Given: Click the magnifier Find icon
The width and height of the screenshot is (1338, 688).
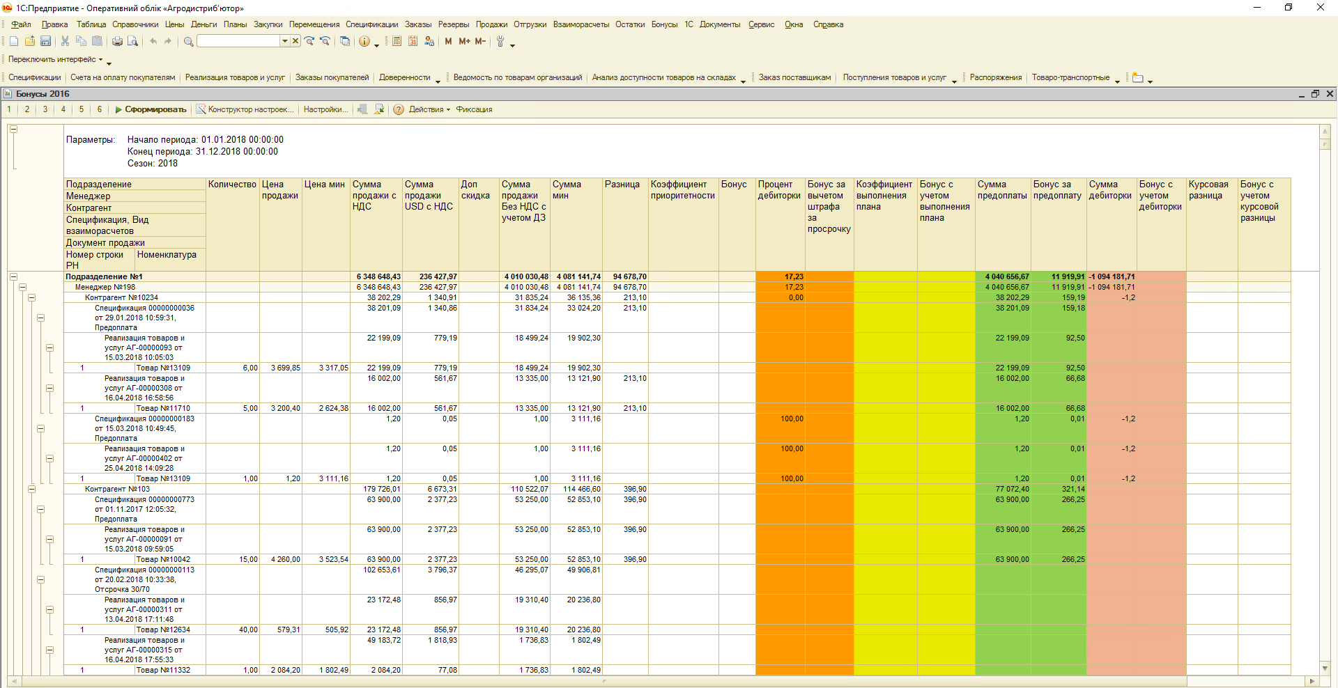Looking at the screenshot, I should pos(188,42).
